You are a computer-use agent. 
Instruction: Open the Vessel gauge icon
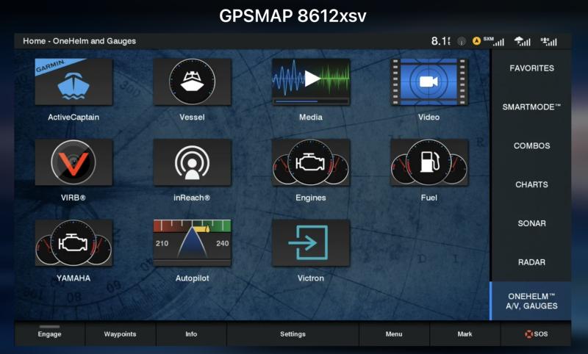[192, 82]
